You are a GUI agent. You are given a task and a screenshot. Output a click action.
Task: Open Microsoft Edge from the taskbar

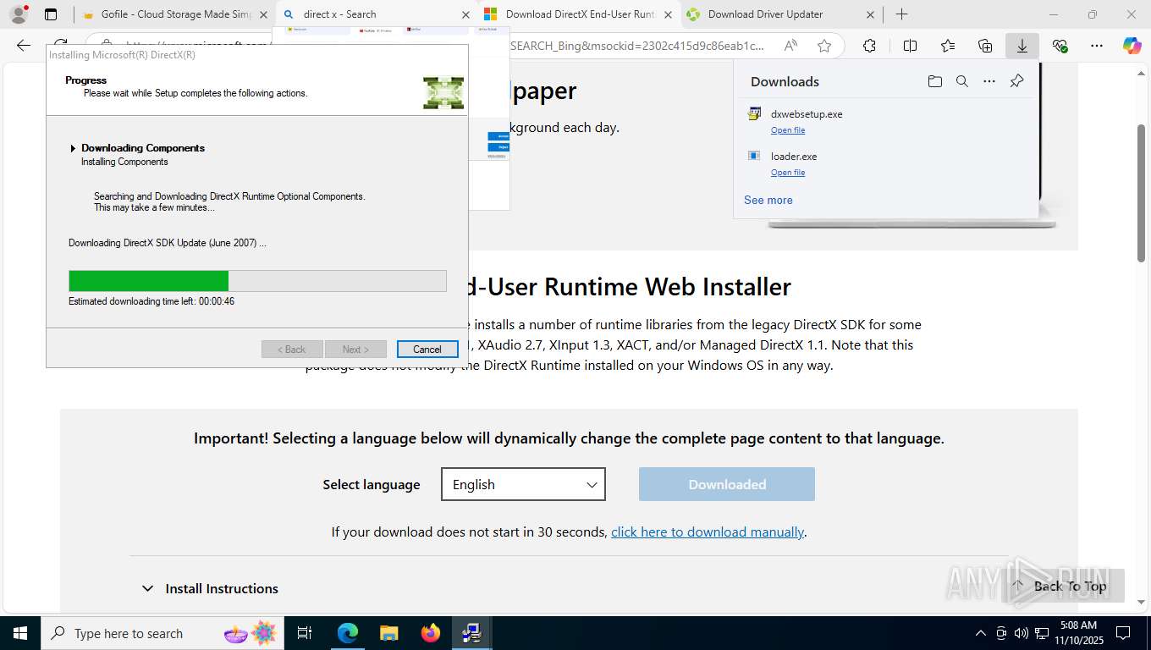pyautogui.click(x=348, y=633)
